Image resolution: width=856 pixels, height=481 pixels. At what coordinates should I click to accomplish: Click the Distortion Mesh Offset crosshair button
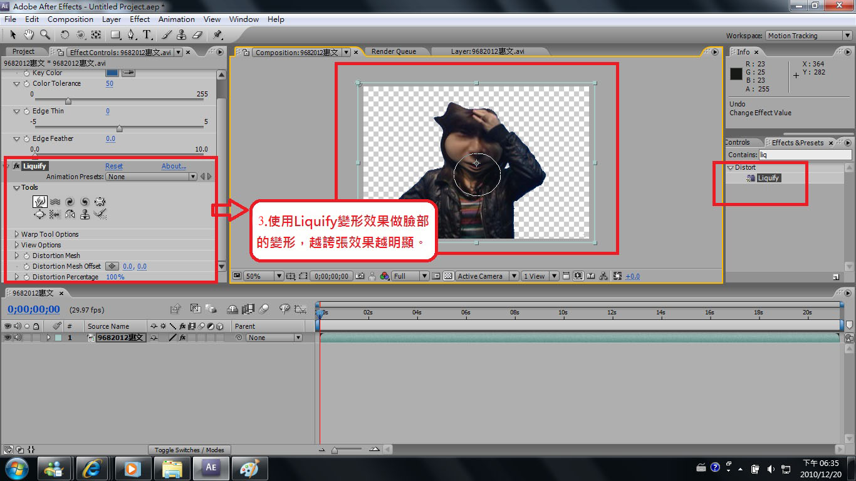coord(112,266)
